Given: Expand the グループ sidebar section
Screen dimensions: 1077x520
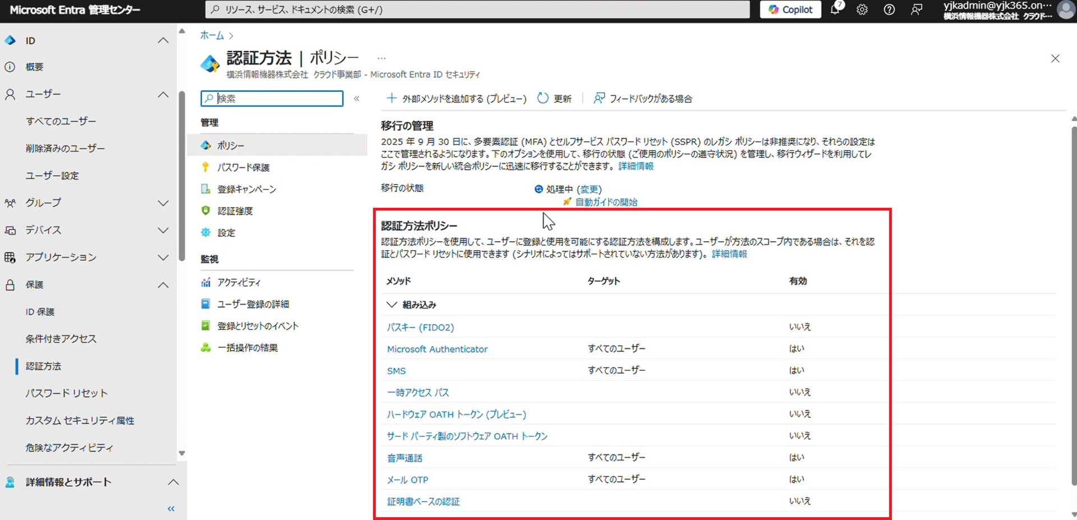Looking at the screenshot, I should (163, 203).
